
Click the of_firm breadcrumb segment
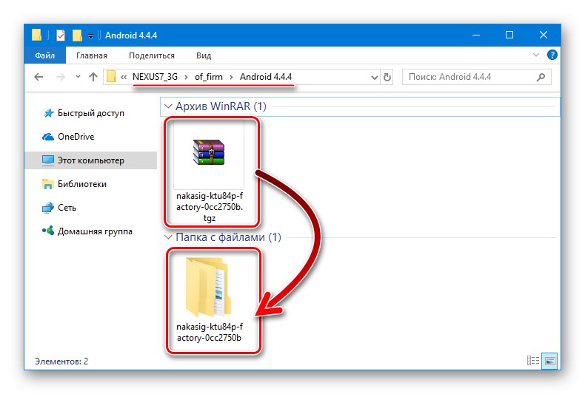click(209, 77)
